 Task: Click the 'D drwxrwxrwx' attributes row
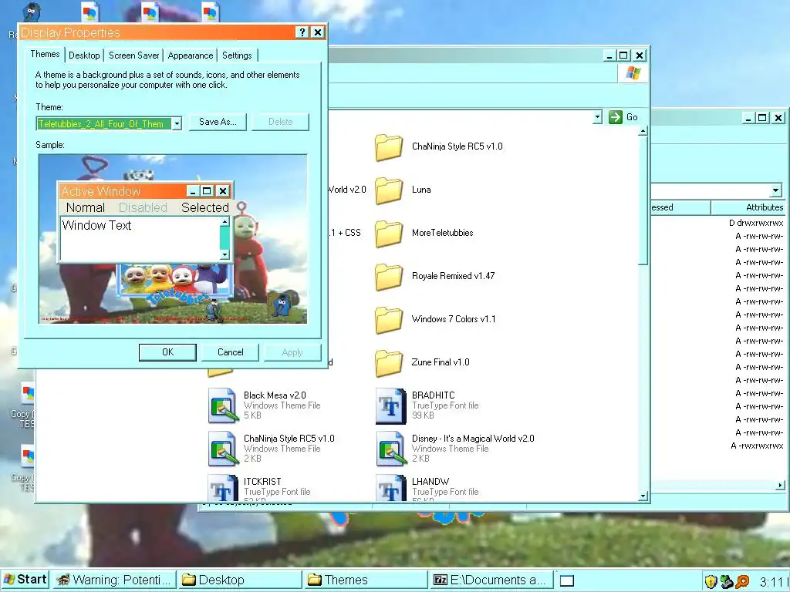point(756,223)
